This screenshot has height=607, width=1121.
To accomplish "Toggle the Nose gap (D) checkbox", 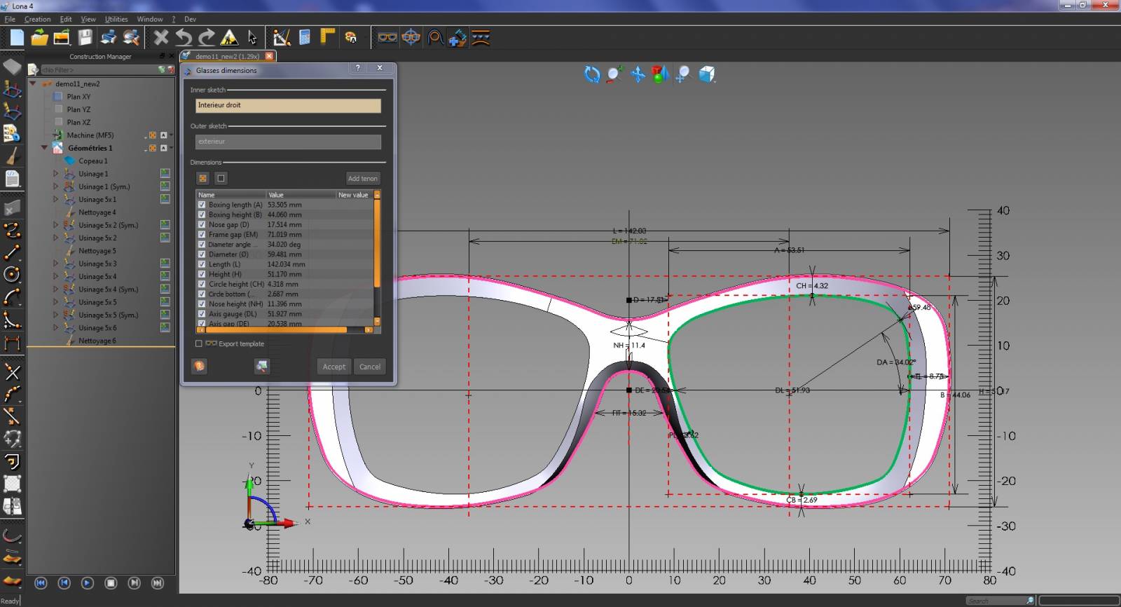I will 202,224.
